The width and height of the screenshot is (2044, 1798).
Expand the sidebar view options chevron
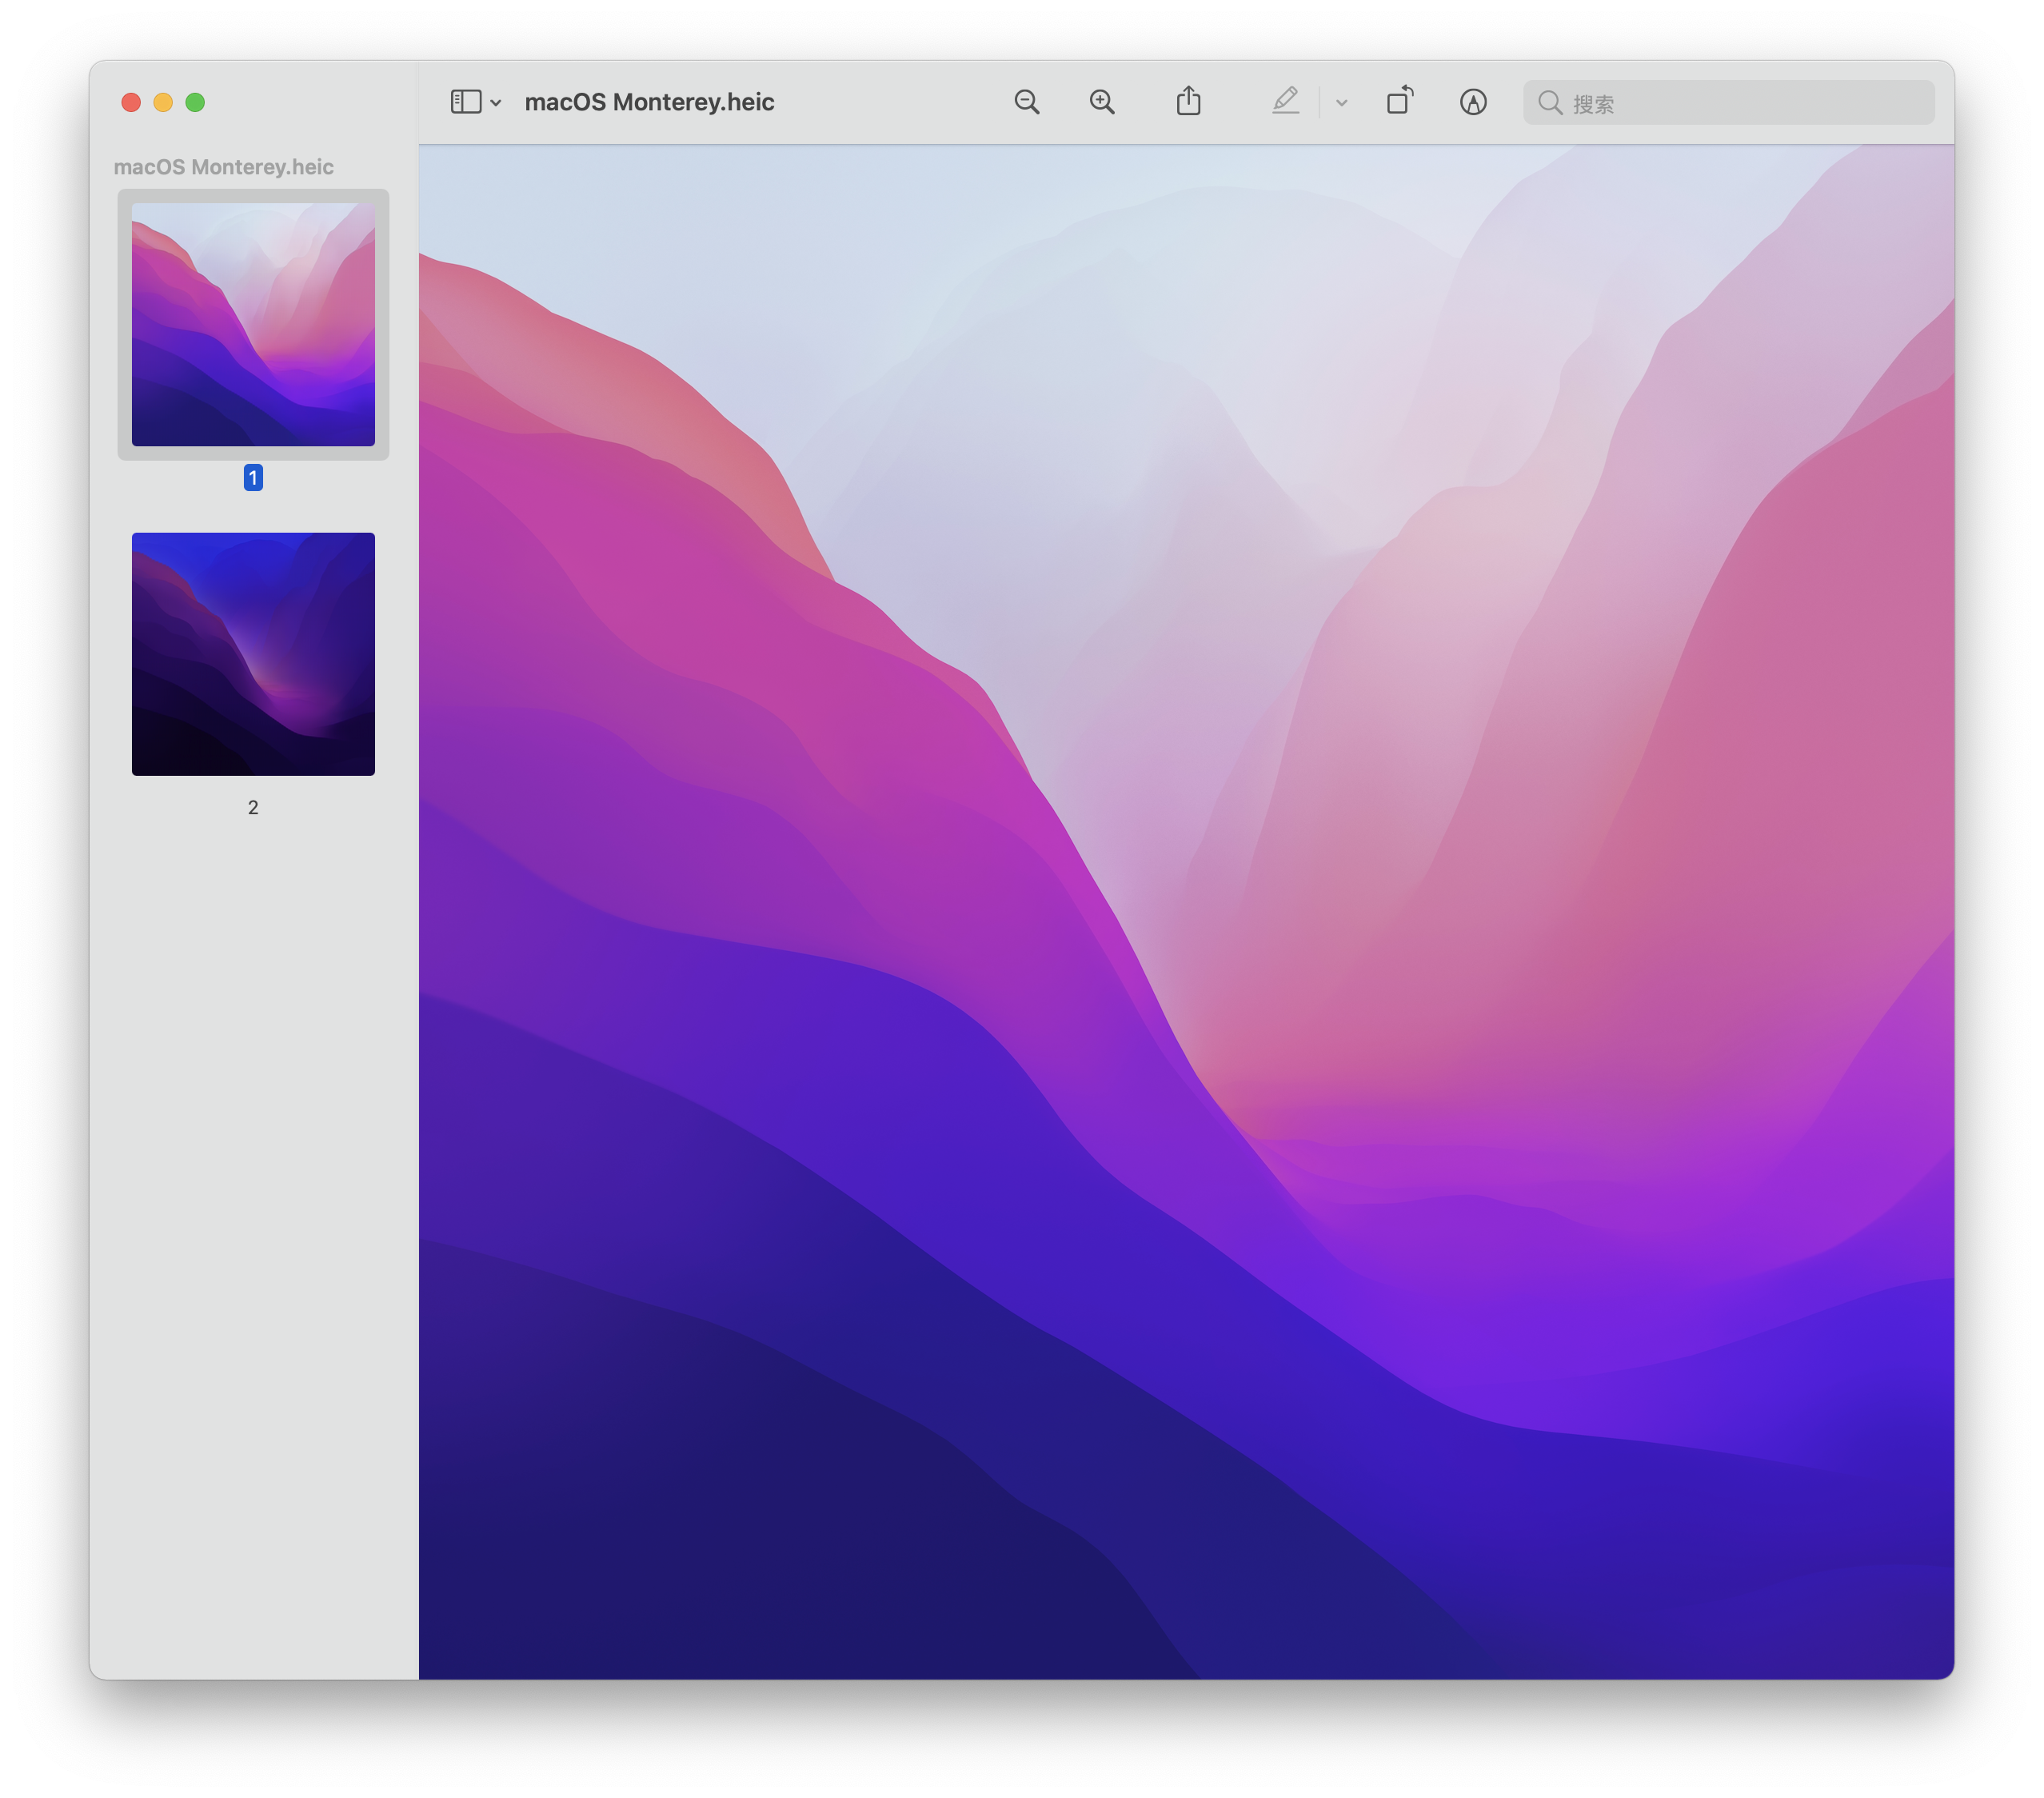click(x=496, y=103)
